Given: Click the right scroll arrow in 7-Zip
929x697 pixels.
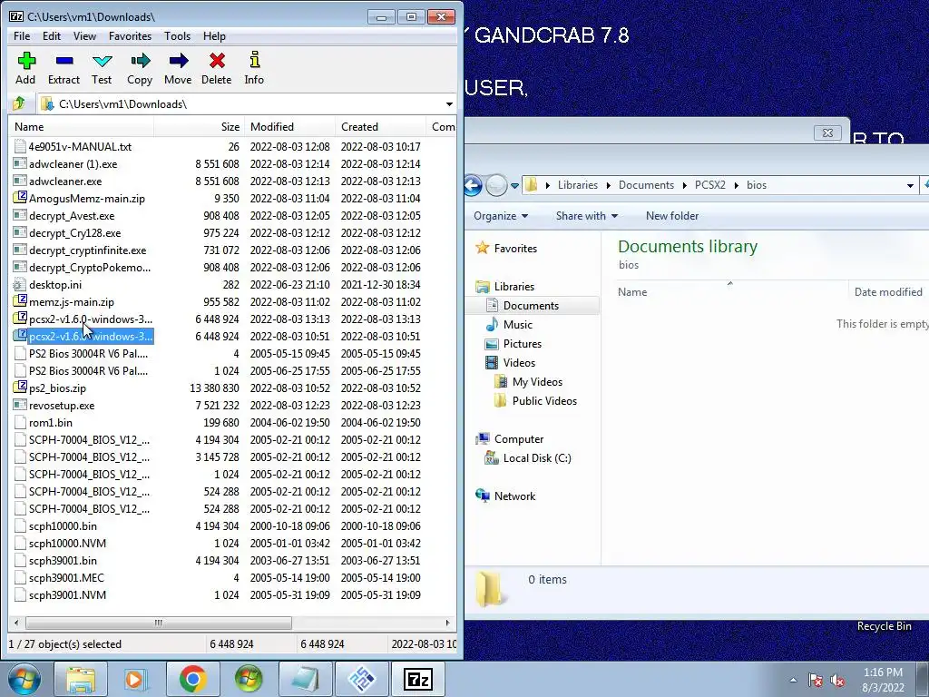Looking at the screenshot, I should (447, 623).
